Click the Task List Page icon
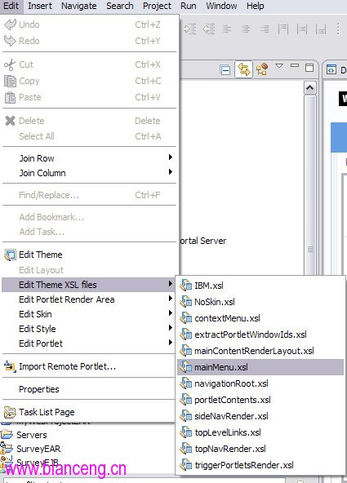The image size is (347, 483). (10, 413)
